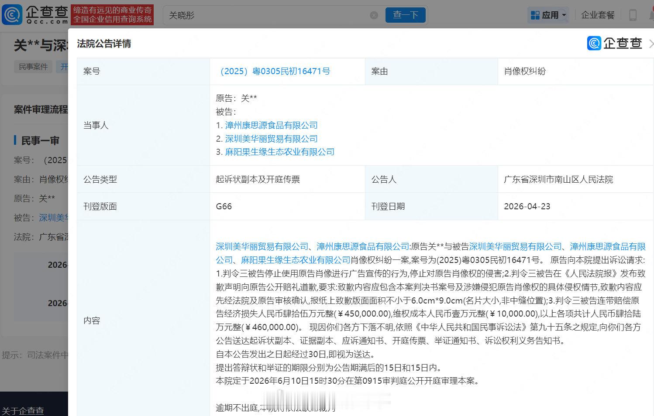Clear the search box using the x icon
The width and height of the screenshot is (654, 416).
point(374,15)
